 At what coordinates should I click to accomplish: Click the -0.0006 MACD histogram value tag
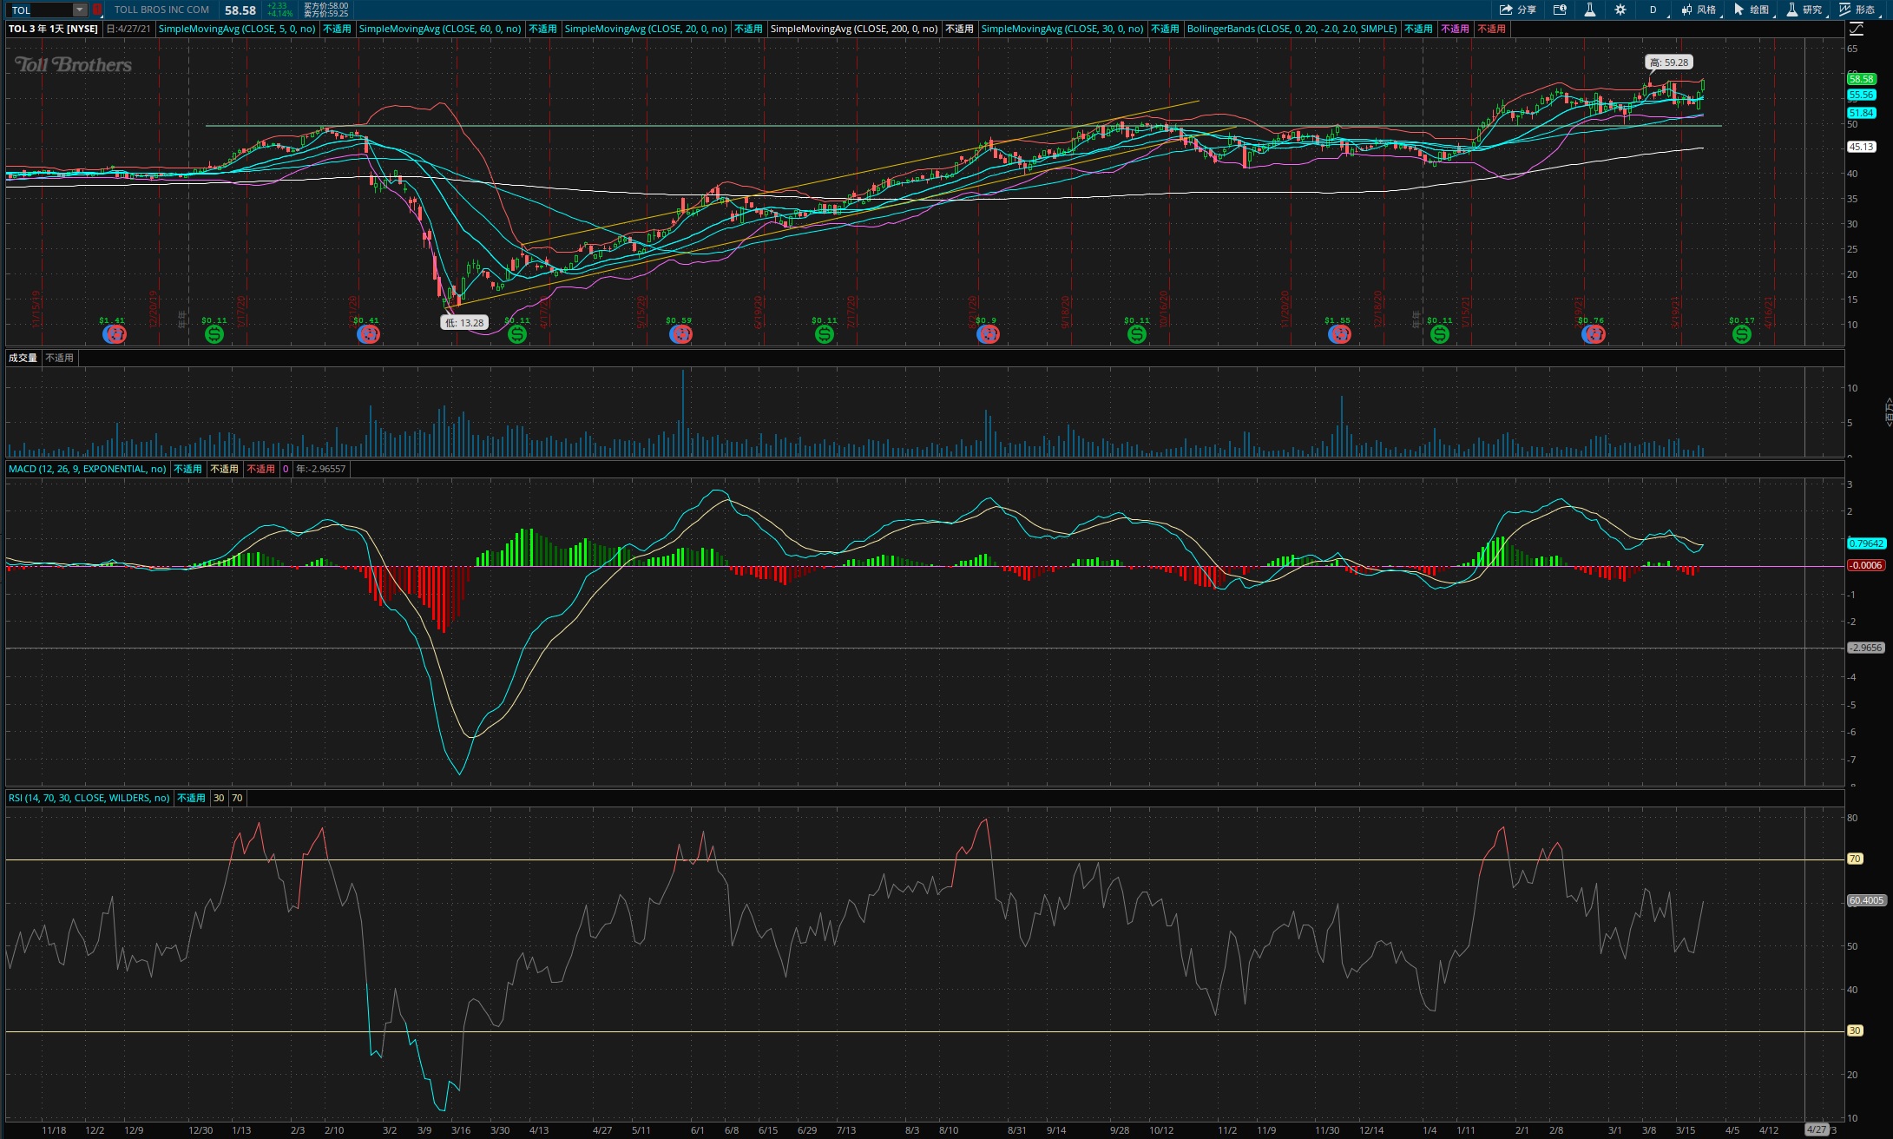[x=1866, y=565]
